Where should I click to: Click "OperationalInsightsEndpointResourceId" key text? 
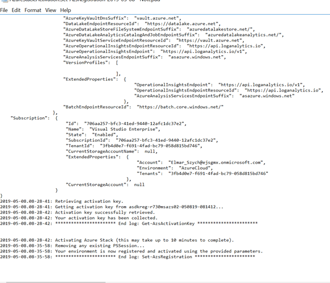coord(187,91)
